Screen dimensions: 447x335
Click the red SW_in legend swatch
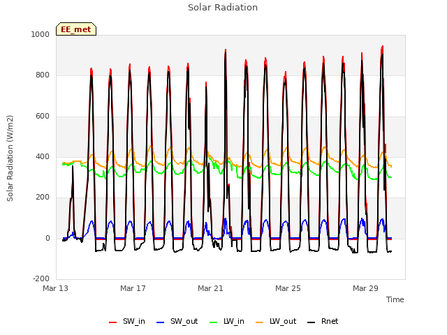(113, 322)
